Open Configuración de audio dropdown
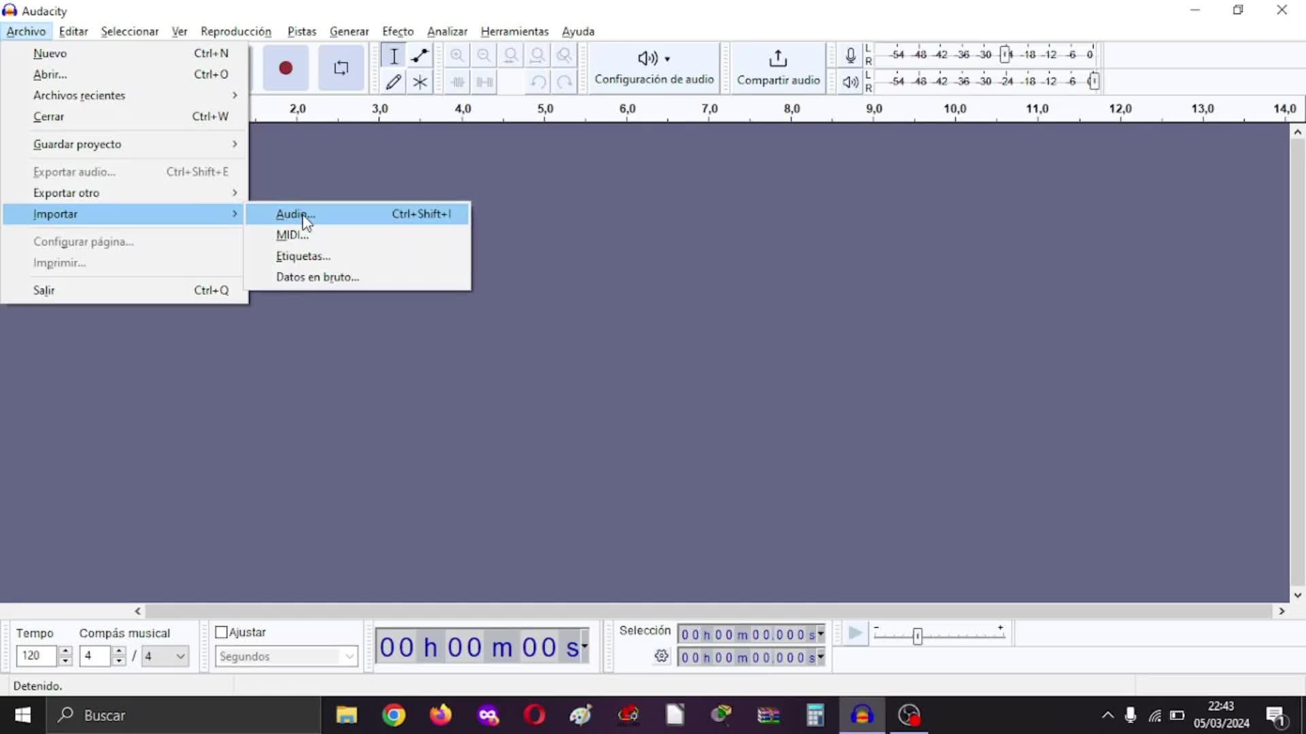 point(654,68)
